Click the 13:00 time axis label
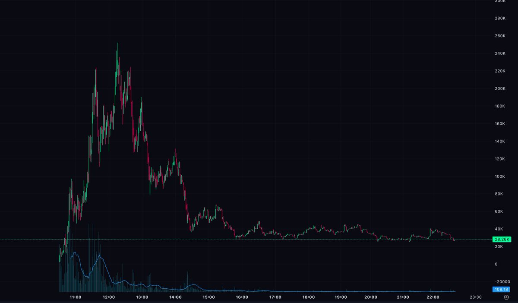518x303 pixels. click(142, 297)
